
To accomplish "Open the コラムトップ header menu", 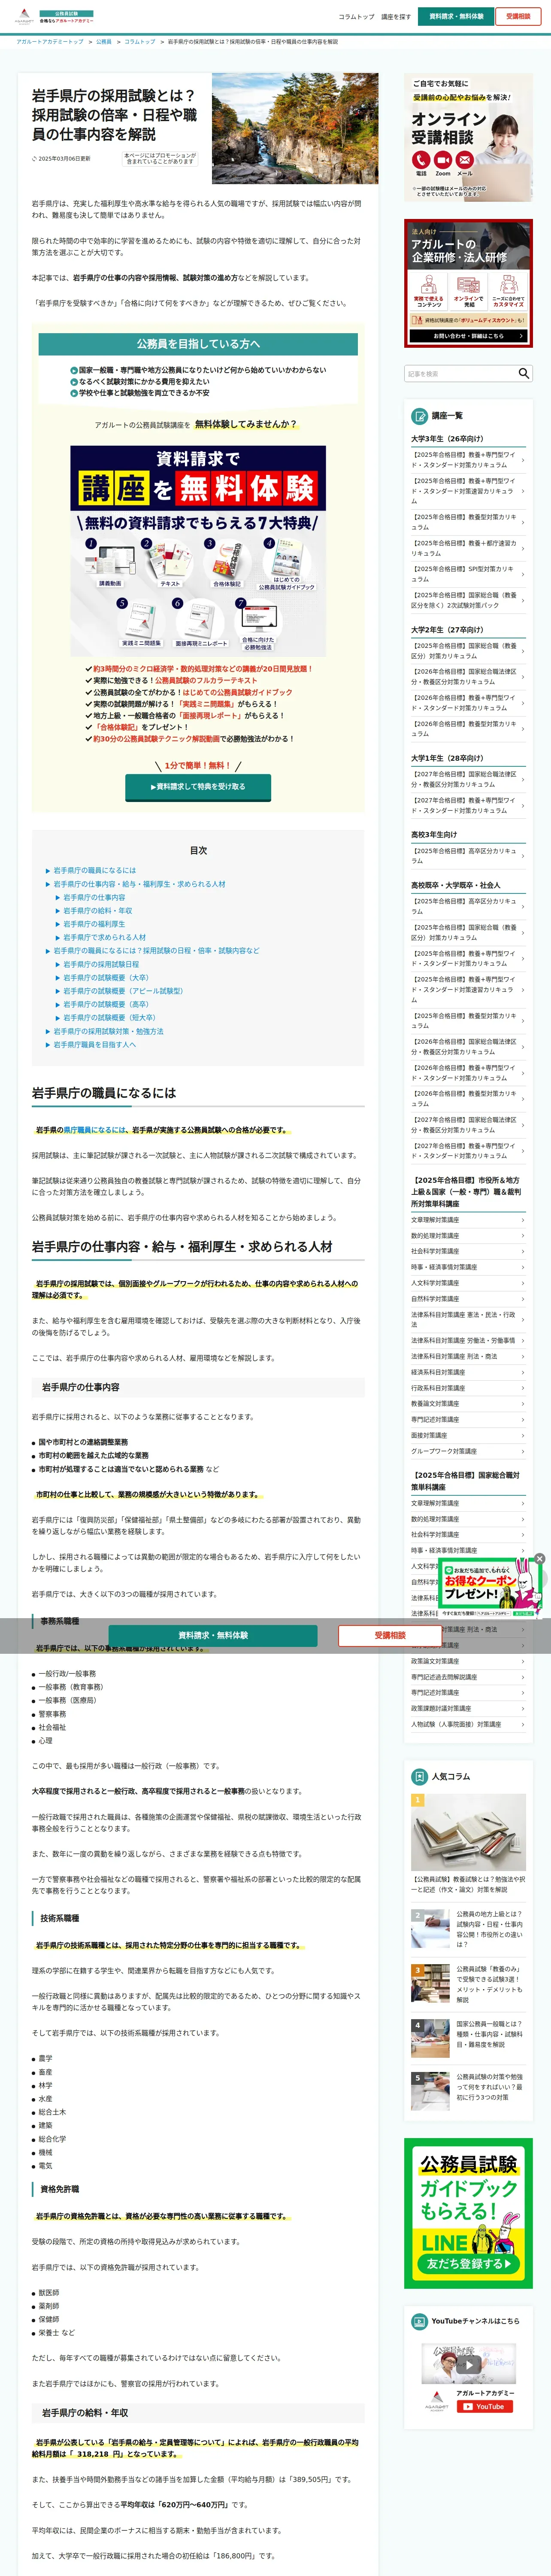I will [356, 17].
